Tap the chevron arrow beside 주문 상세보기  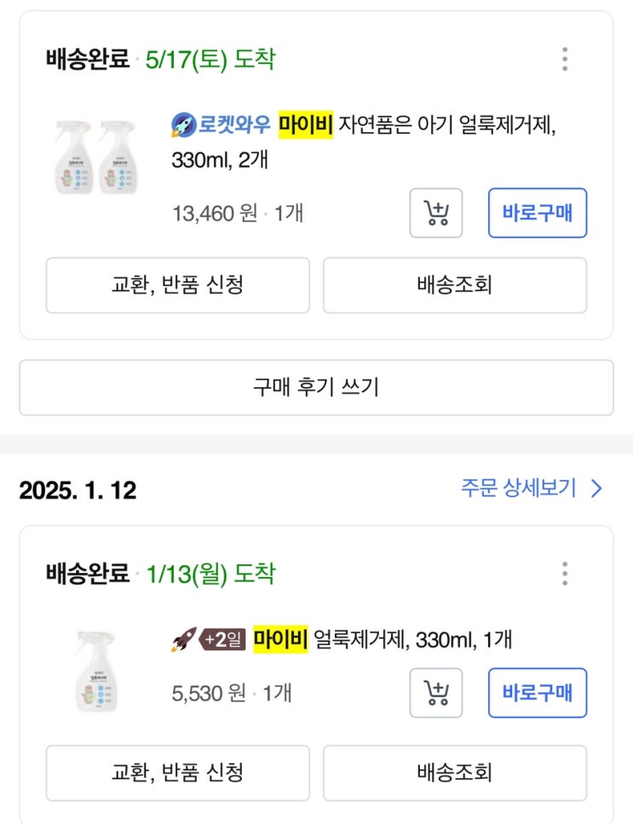596,489
